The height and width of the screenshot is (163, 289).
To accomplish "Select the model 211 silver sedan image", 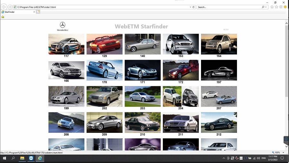I will pos(181,123).
